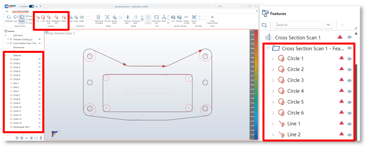Click the up-arrow button in Features panel header

pyautogui.click(x=342, y=25)
